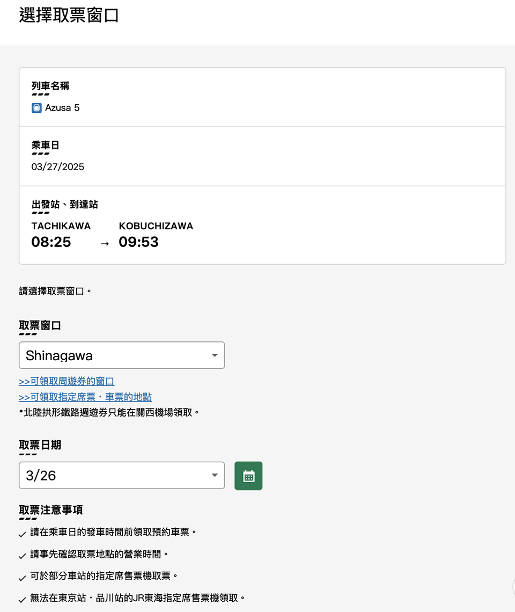
Task: Open 可領取指定席票・車票的地點 link
Action: click(85, 397)
